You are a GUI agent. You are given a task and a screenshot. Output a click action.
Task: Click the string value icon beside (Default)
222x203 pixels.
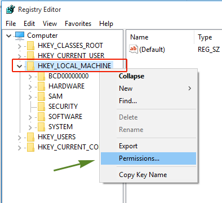coord(134,49)
